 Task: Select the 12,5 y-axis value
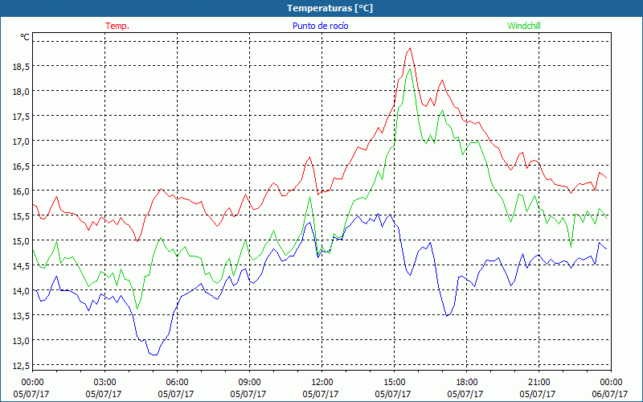[x=21, y=366]
